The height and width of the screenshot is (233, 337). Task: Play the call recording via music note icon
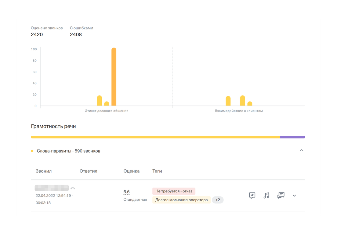point(266,195)
